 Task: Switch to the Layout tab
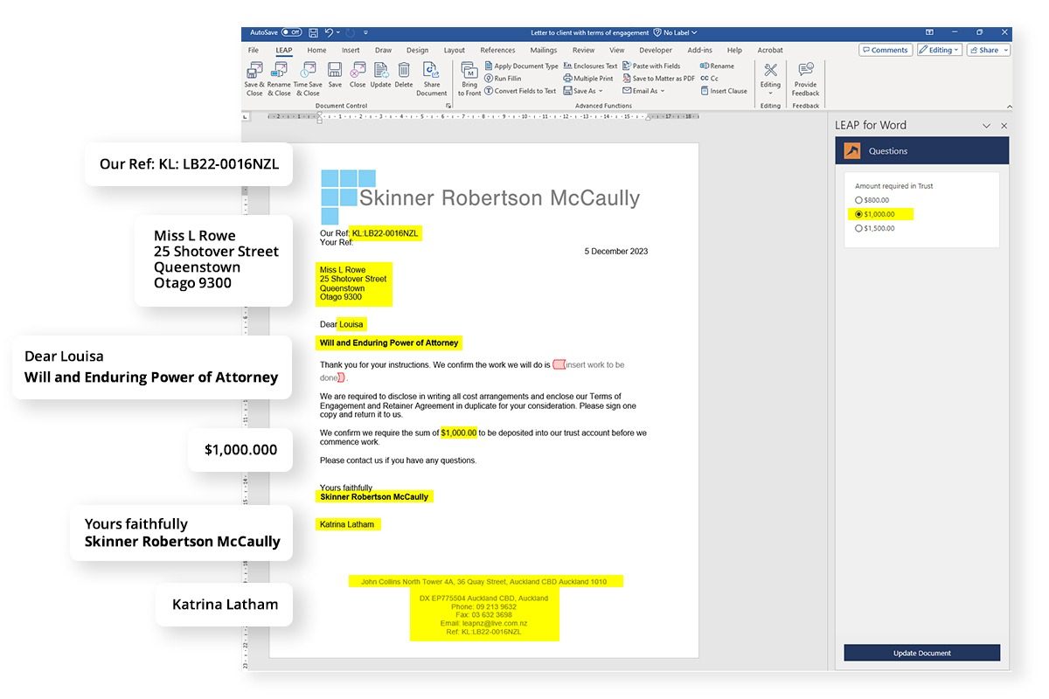(455, 50)
